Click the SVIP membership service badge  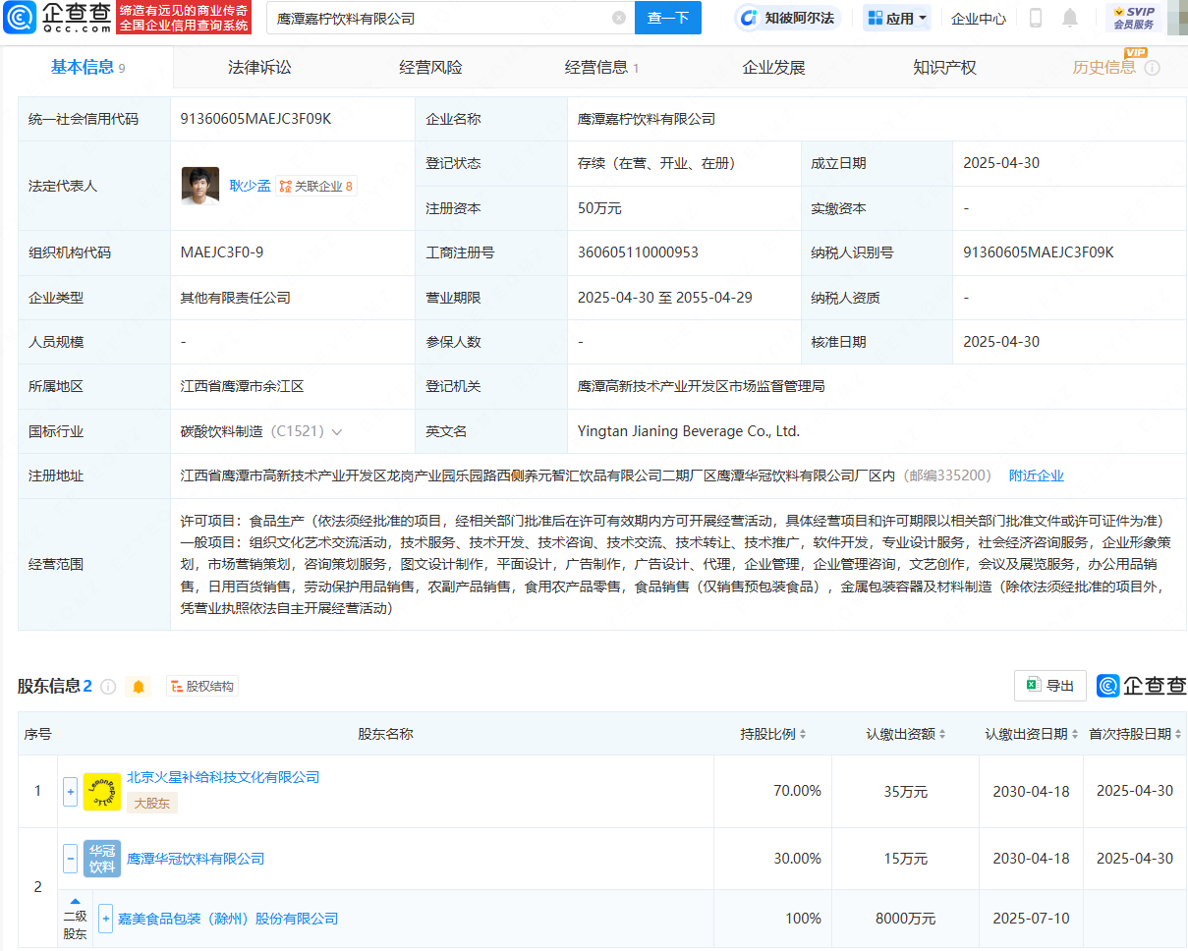1133,18
